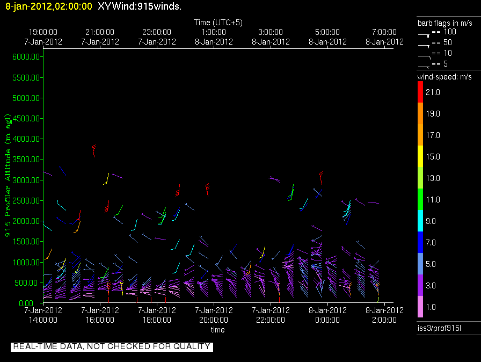Click the 1000.00 altitude tick label
Image resolution: width=481 pixels, height=362 pixels.
click(x=26, y=262)
